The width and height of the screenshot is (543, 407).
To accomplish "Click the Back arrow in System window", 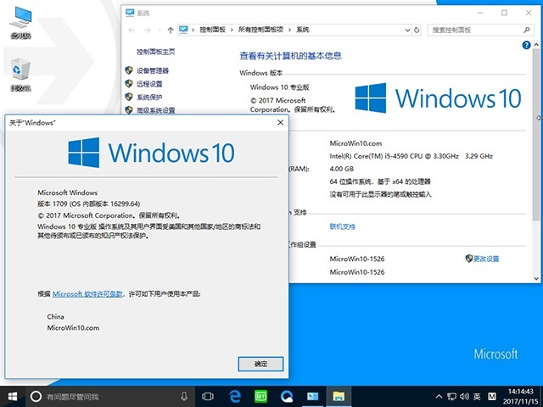I will (x=132, y=31).
